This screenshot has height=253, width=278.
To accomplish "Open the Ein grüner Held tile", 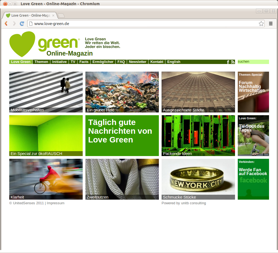I will click(122, 92).
